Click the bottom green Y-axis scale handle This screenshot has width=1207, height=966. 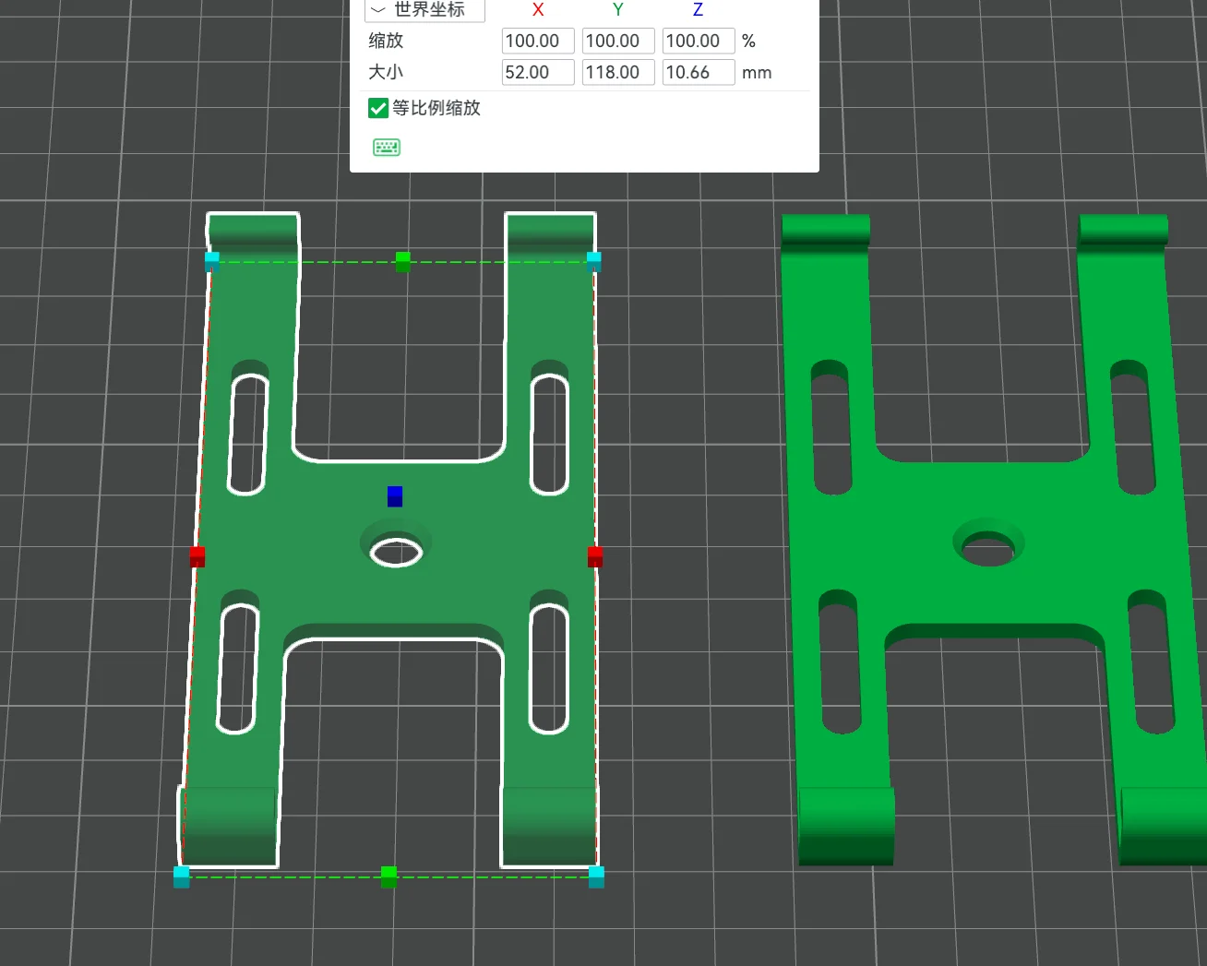point(389,877)
